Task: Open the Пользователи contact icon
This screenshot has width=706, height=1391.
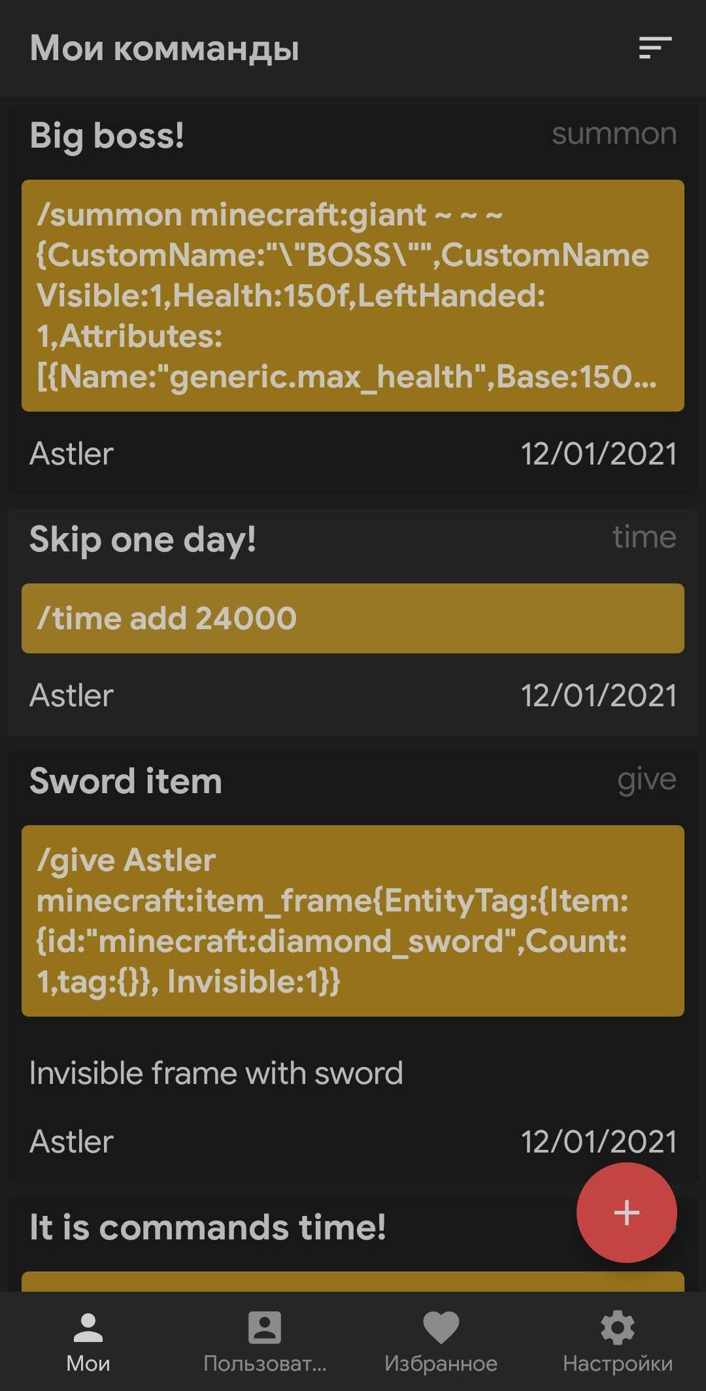Action: click(265, 1328)
